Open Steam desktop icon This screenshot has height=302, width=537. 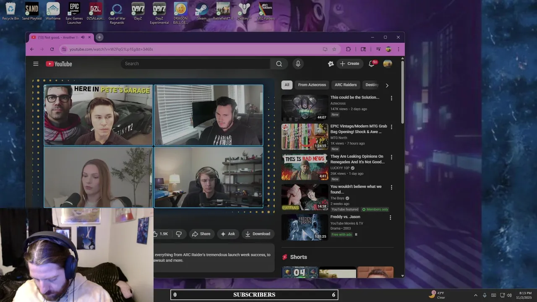[x=202, y=11]
